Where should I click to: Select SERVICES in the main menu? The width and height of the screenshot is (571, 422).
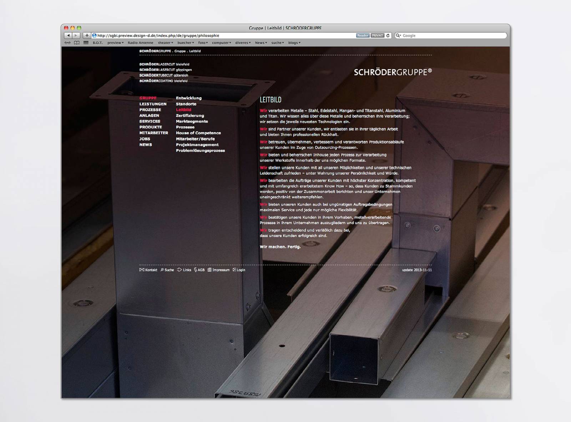[150, 121]
